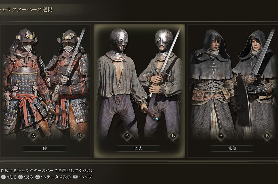This screenshot has width=278, height=184.
Task: Open the confessor character card
Action: 233,91
